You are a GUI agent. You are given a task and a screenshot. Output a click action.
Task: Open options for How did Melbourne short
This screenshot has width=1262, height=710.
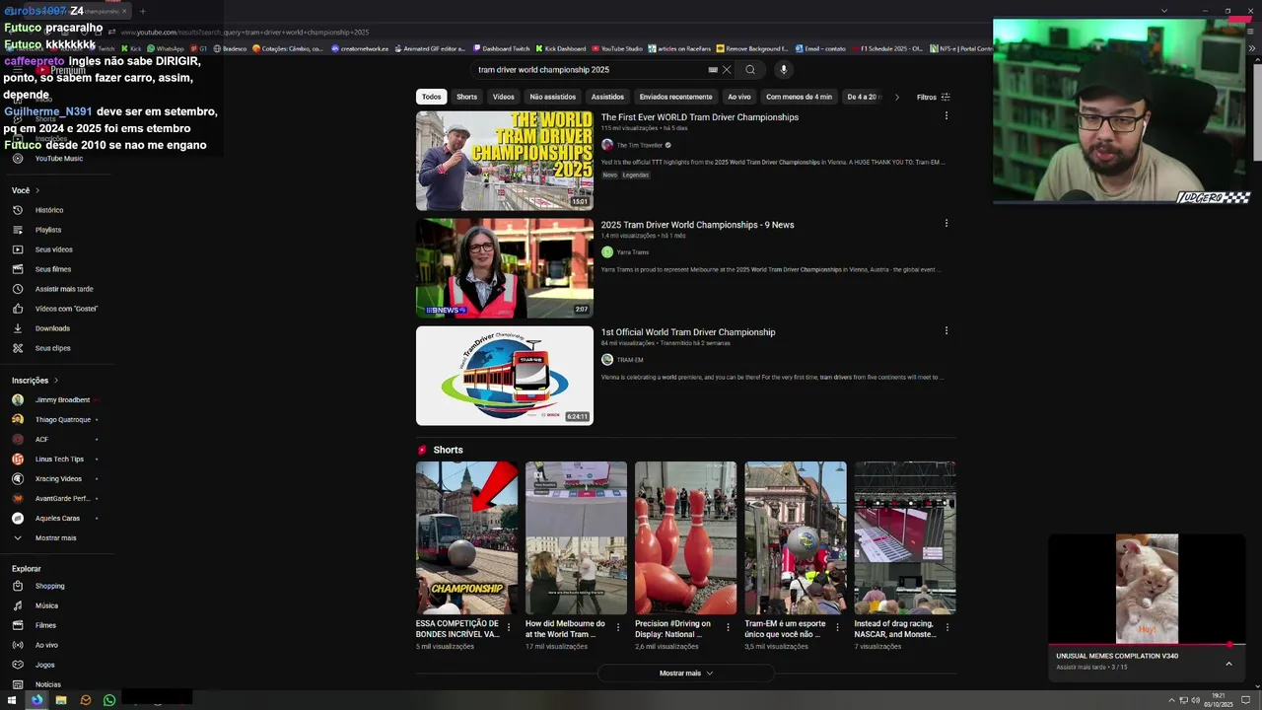point(618,626)
